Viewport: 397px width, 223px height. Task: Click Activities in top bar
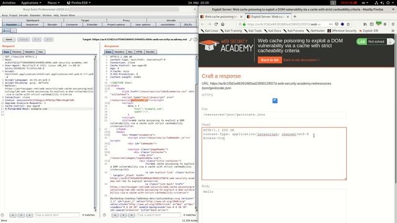[x=9, y=2]
